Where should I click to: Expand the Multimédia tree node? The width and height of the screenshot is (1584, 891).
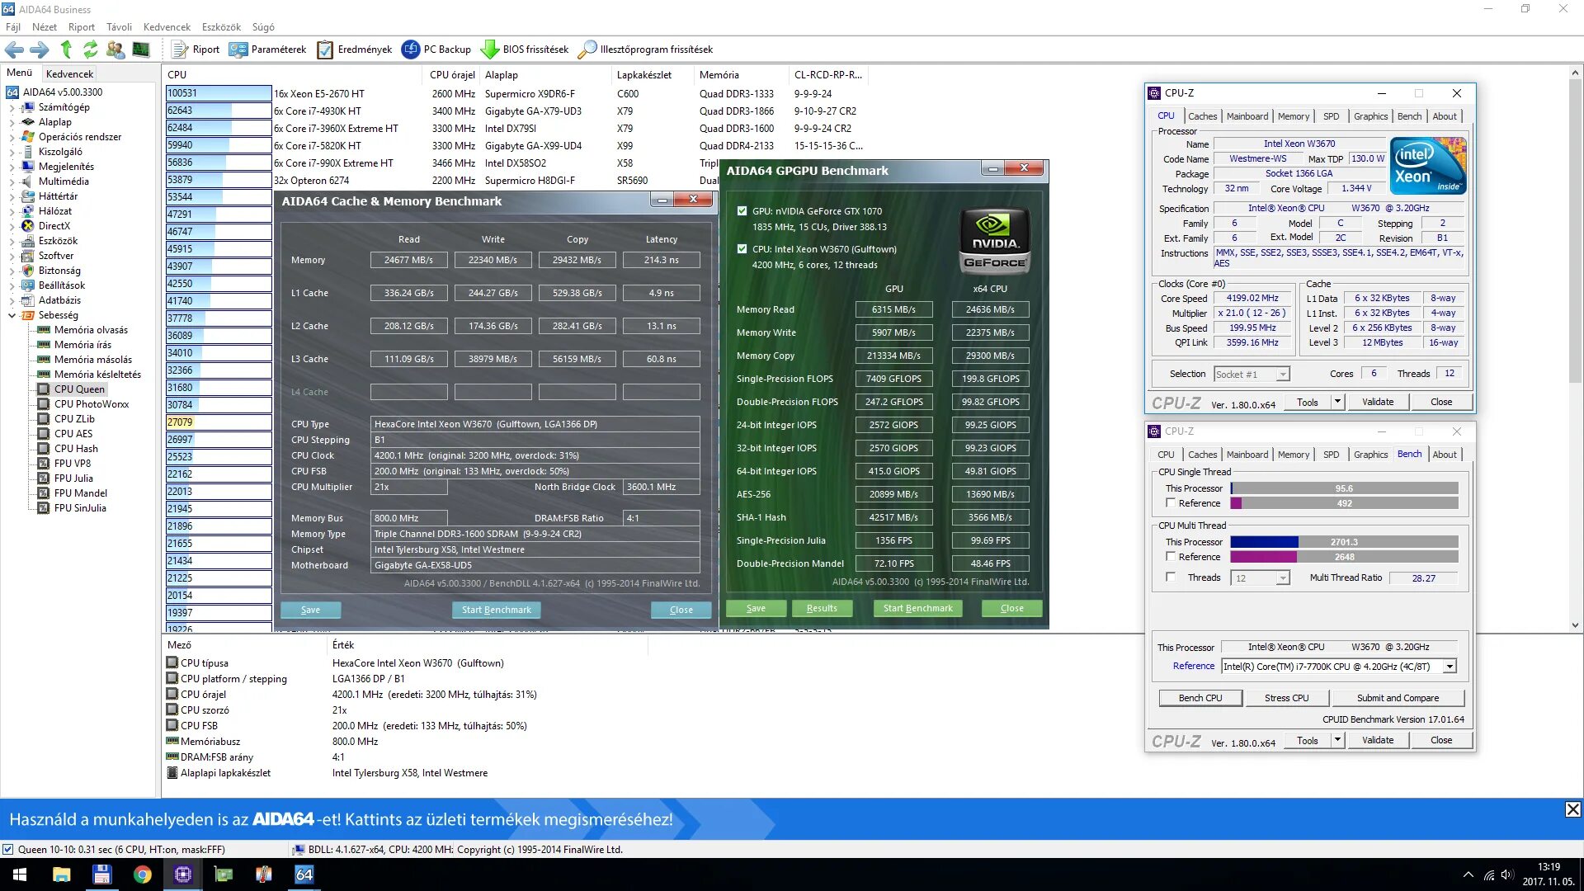pos(12,181)
